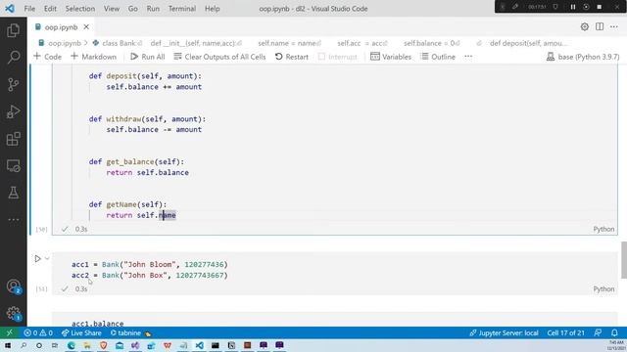Click Cell 17 of 21 status item
Viewport: 627px width, 352px height.
tap(565, 332)
